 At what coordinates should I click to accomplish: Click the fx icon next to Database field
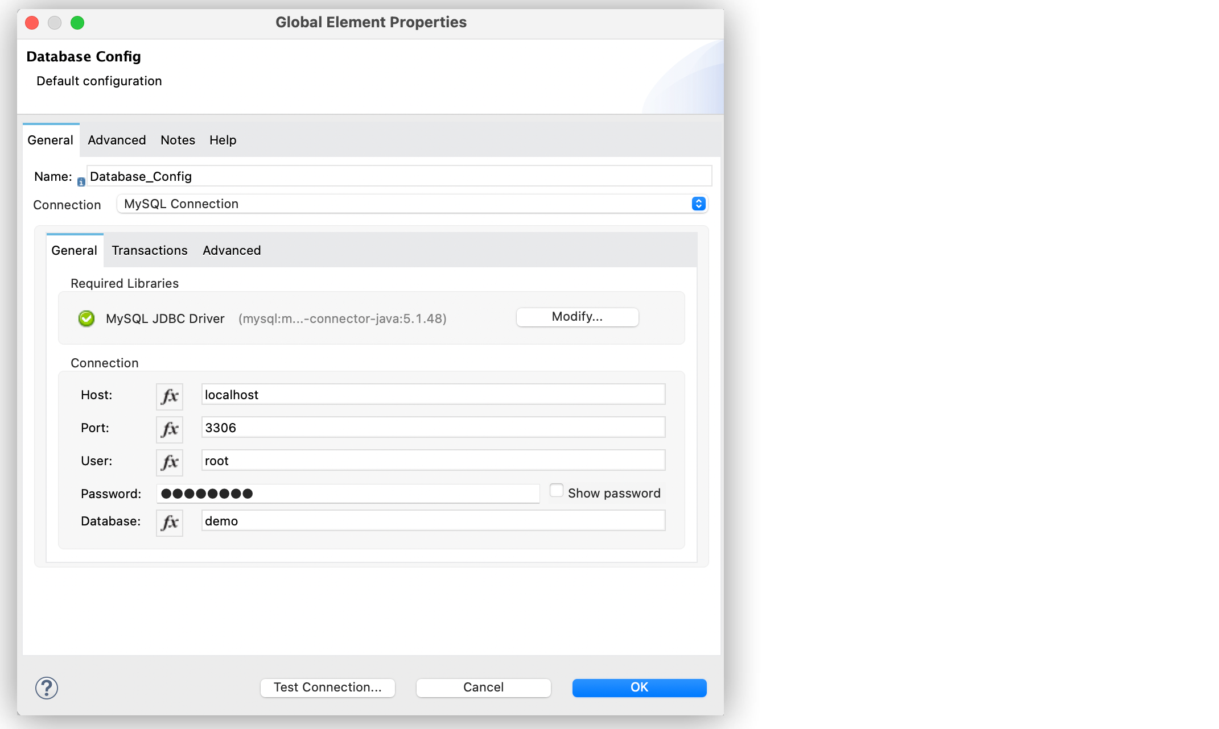point(170,520)
